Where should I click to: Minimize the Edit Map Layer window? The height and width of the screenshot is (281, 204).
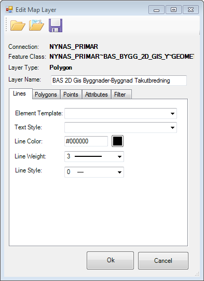(x=156, y=9)
